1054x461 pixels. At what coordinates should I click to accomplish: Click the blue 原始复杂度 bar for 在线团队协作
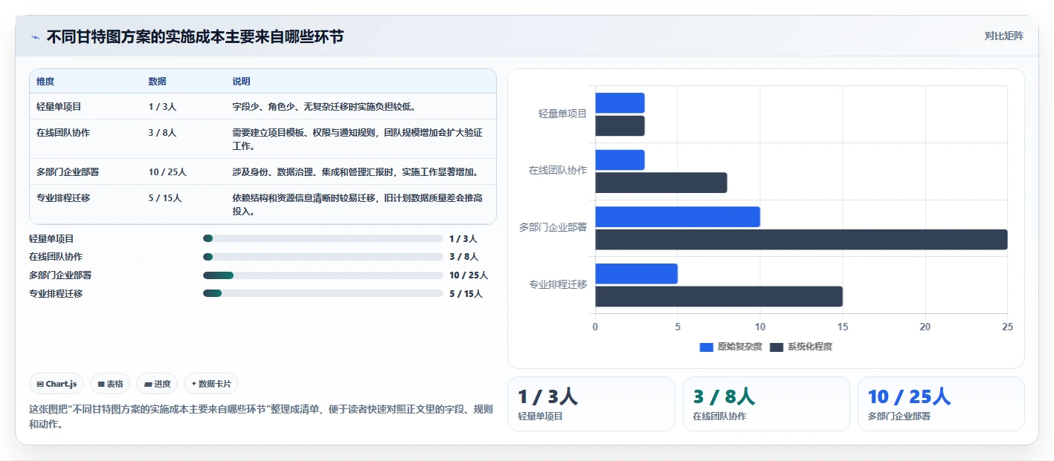point(620,160)
